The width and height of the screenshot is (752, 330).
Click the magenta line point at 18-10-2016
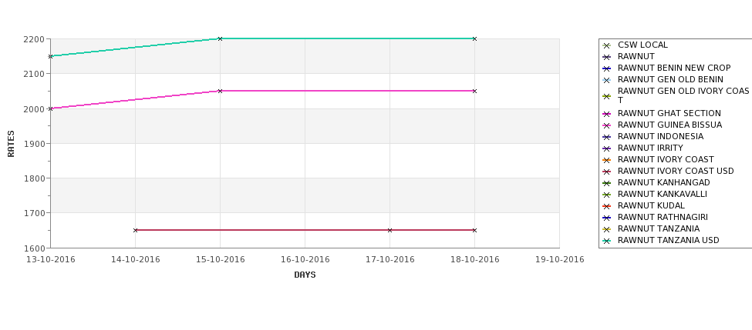tap(475, 91)
